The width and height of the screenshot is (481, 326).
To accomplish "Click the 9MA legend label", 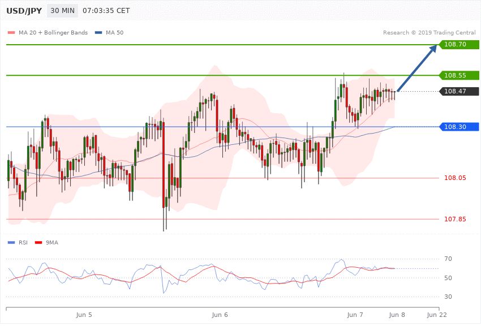I will click(52, 243).
